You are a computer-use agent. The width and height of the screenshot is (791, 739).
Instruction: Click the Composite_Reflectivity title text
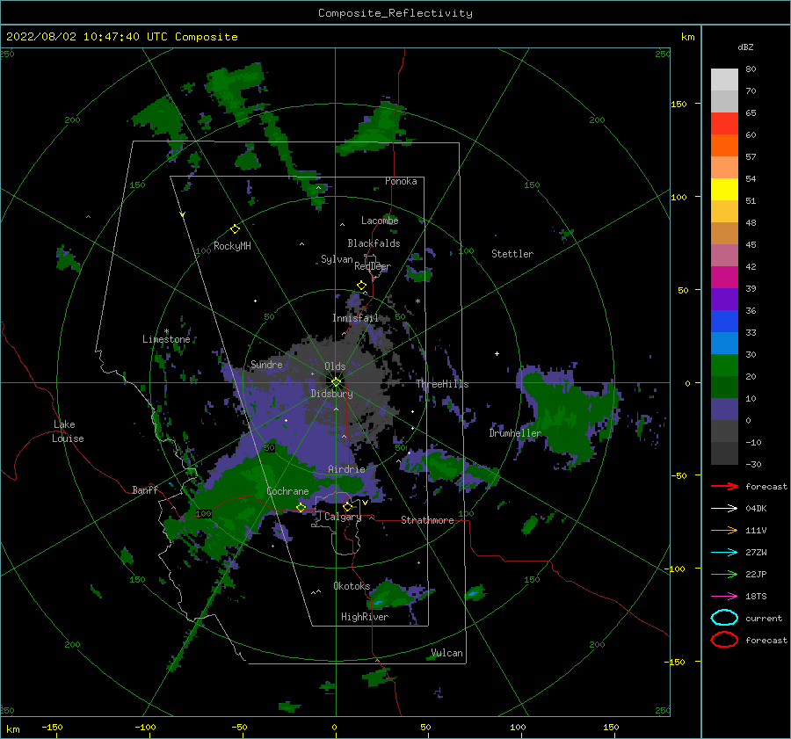click(395, 13)
